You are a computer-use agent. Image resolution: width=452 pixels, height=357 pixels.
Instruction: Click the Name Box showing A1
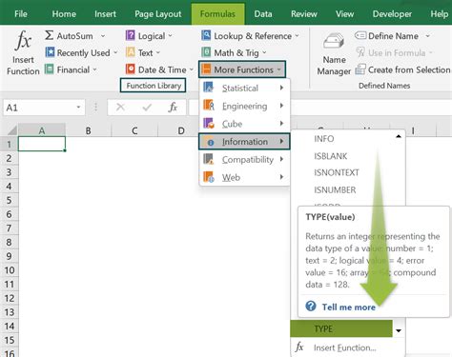click(44, 108)
